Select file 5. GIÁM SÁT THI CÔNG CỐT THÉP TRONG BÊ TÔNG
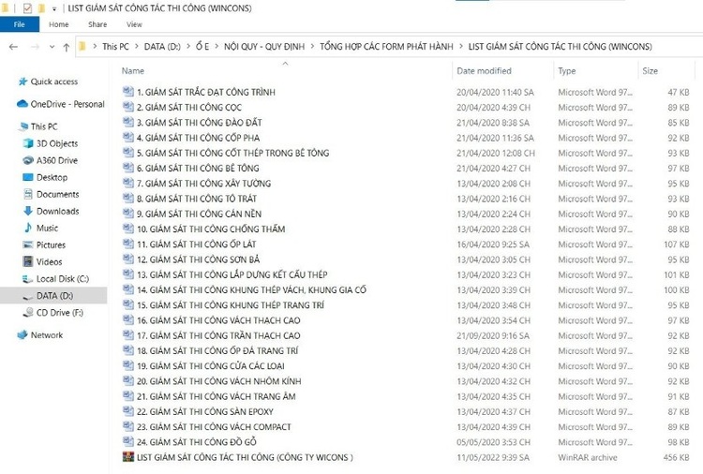The width and height of the screenshot is (703, 474). coord(232,154)
